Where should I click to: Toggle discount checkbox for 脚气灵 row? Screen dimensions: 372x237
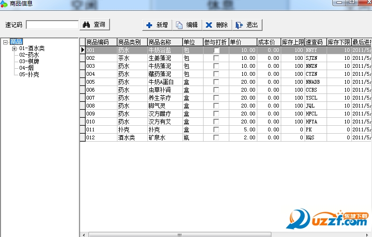[x=216, y=106]
